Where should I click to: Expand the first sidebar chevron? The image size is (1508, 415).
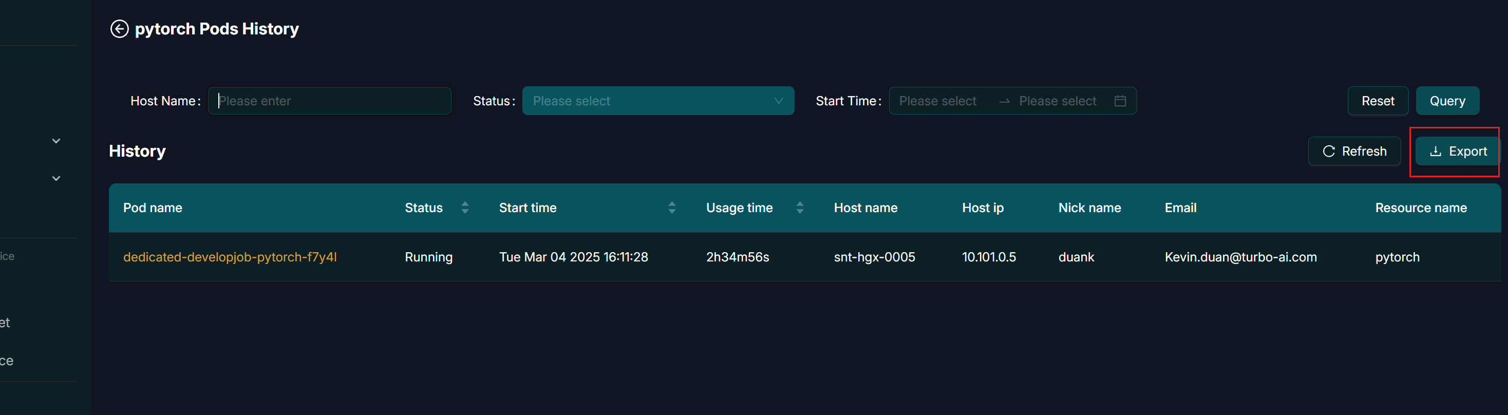[x=56, y=141]
